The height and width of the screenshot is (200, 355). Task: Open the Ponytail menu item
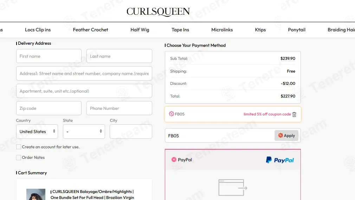(x=297, y=30)
